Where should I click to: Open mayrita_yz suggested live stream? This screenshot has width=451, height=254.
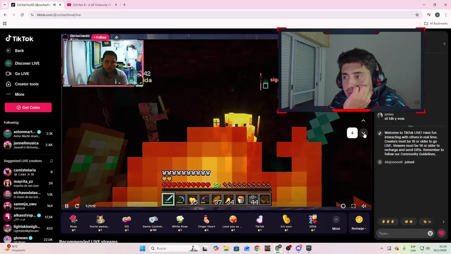pos(28,183)
